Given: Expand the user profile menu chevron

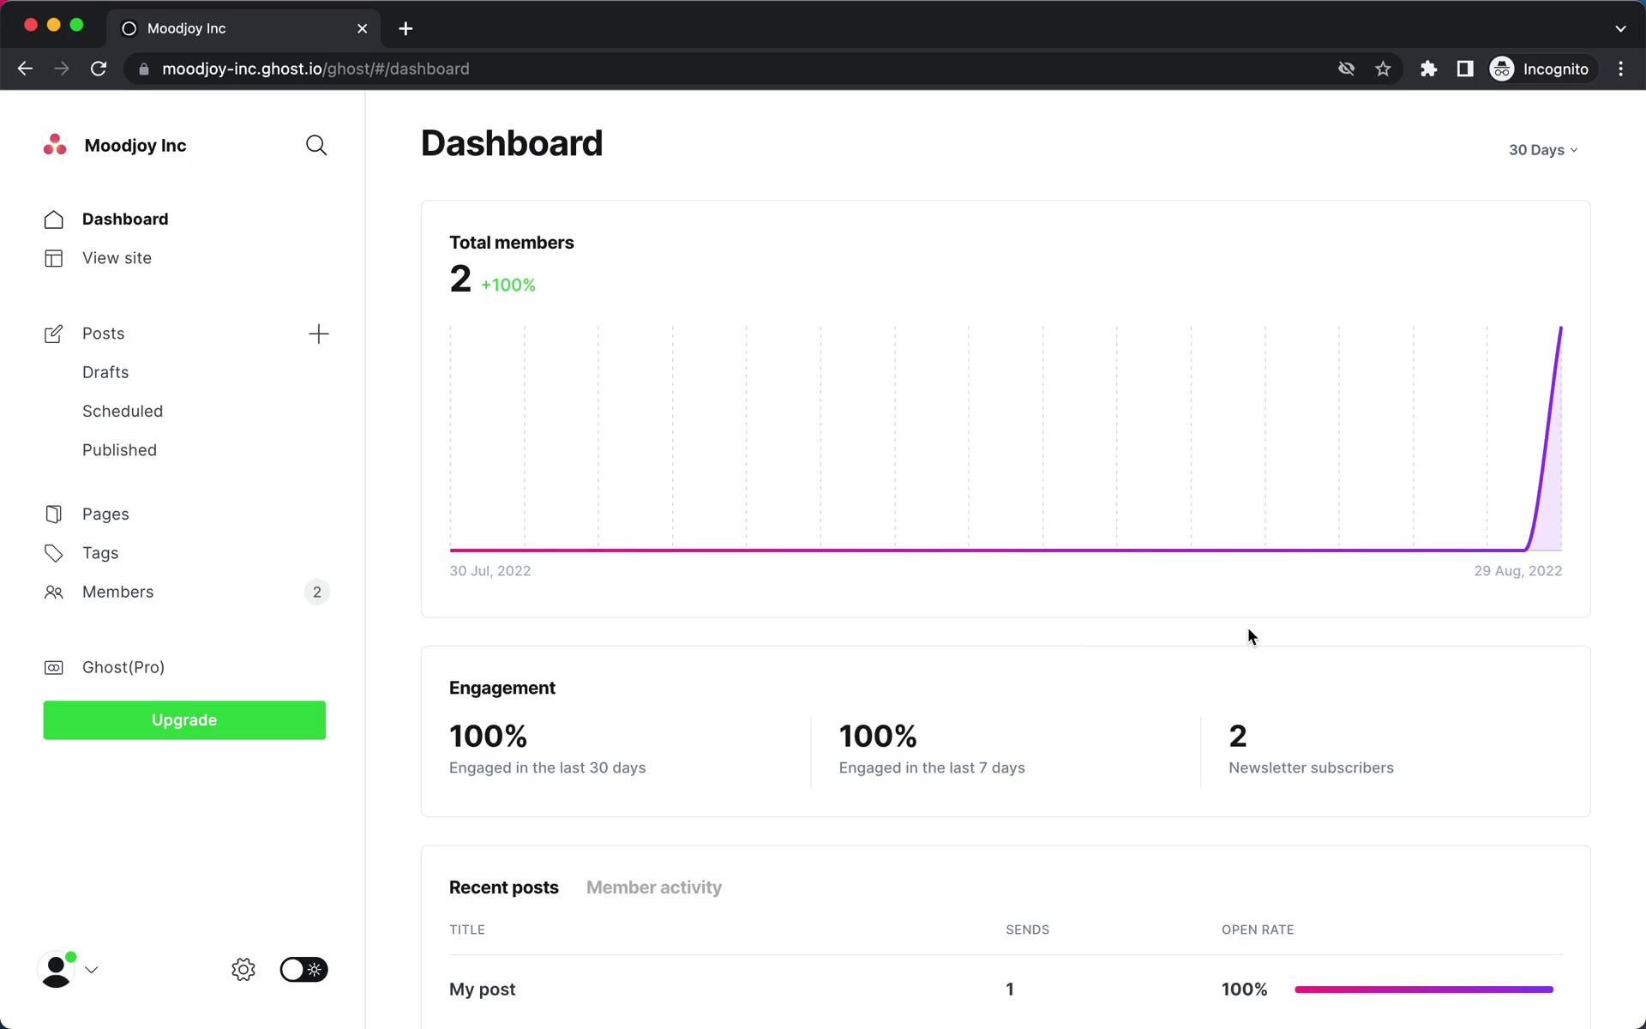Looking at the screenshot, I should [92, 970].
